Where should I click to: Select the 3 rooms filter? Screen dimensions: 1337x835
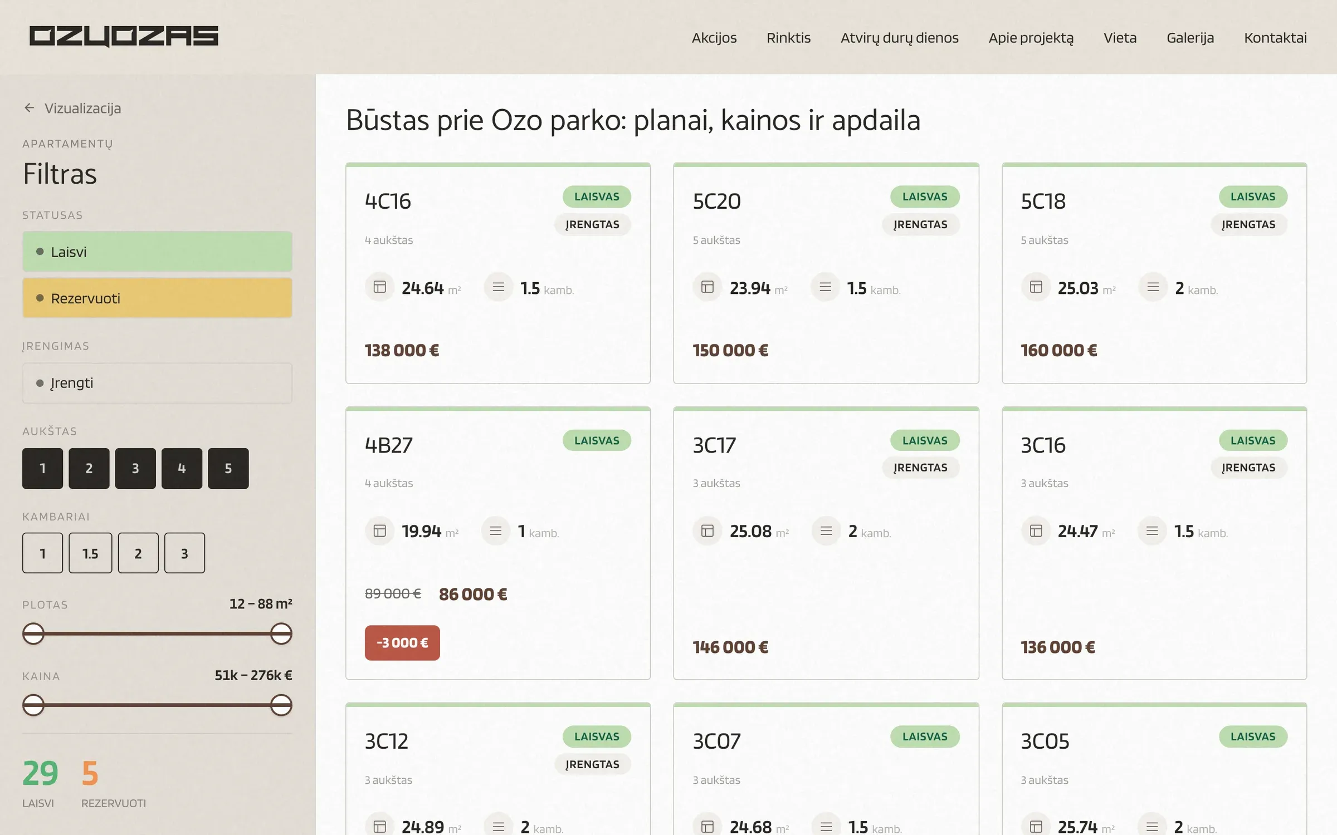pos(184,553)
